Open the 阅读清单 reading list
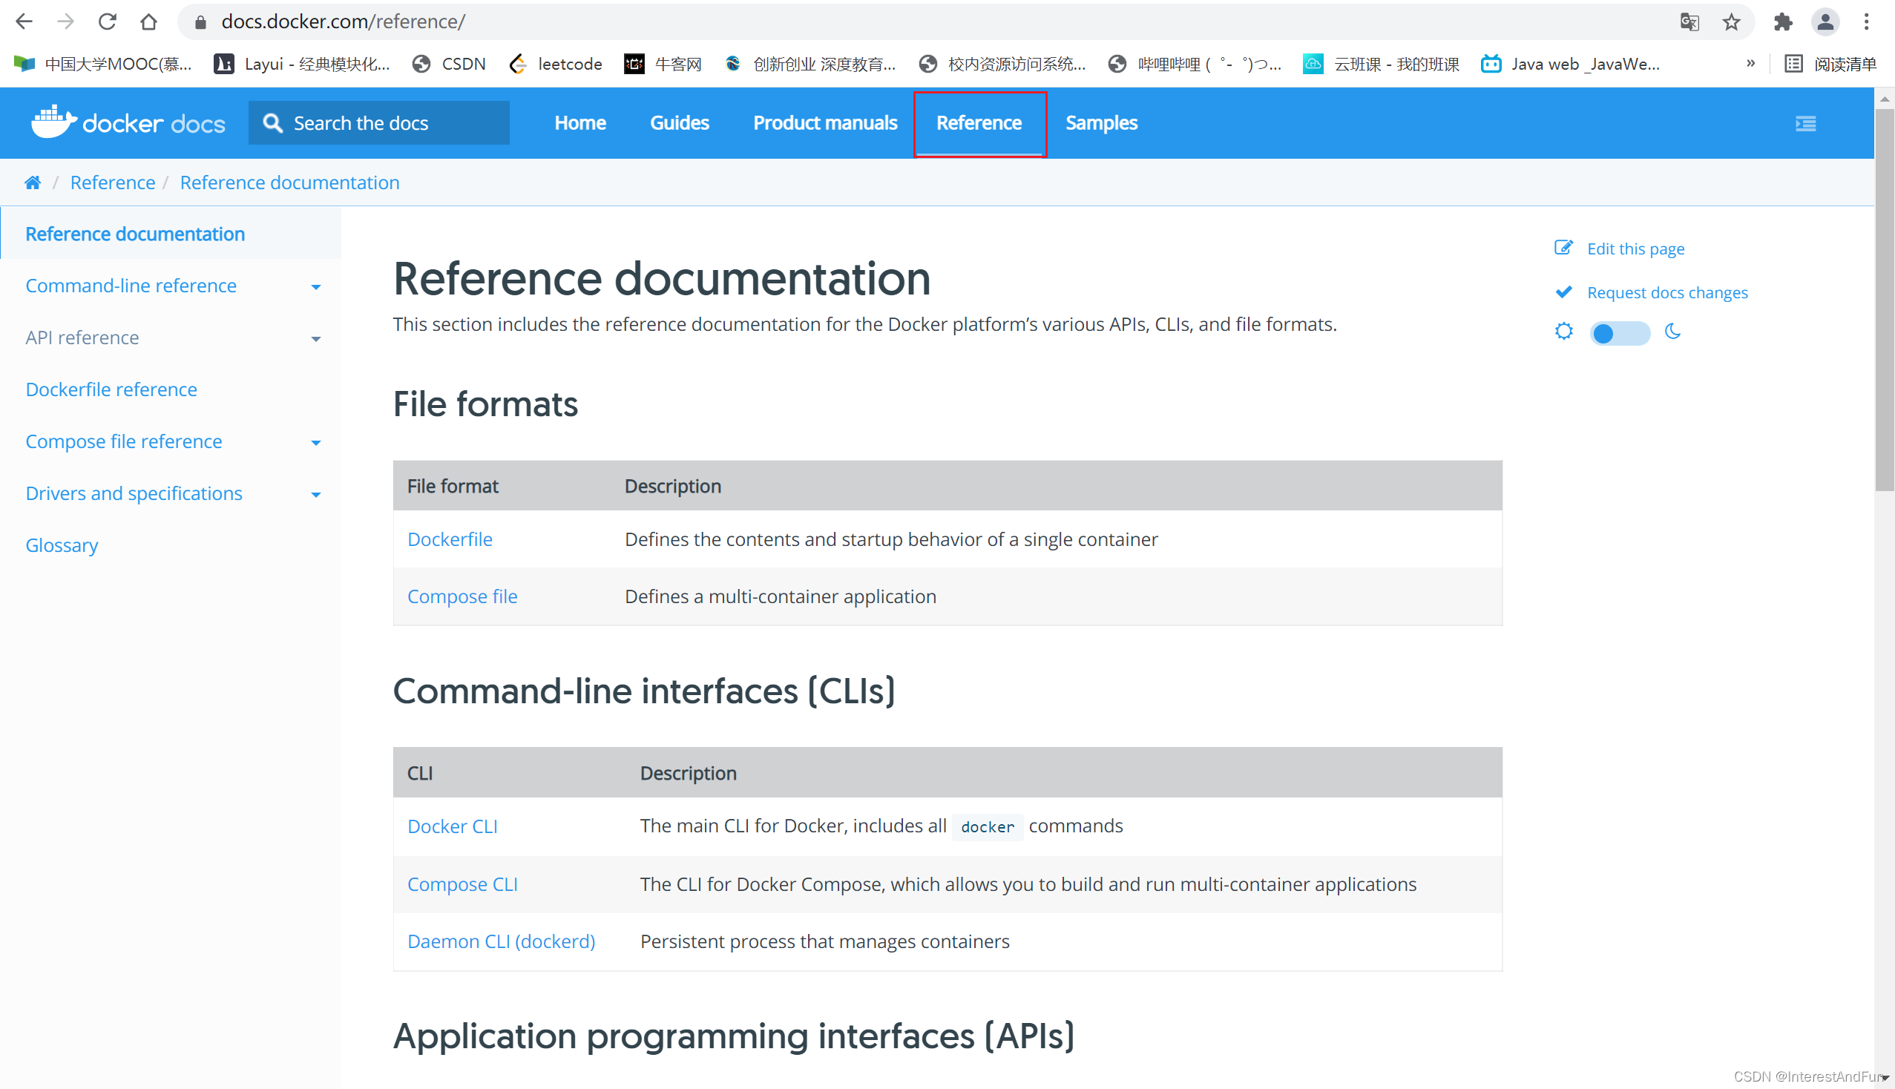Image resolution: width=1895 pixels, height=1089 pixels. pyautogui.click(x=1830, y=65)
